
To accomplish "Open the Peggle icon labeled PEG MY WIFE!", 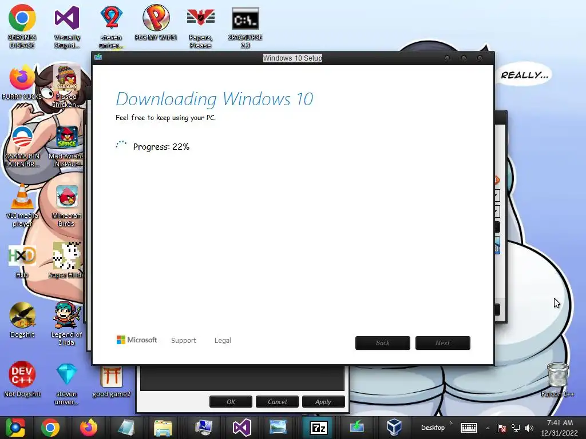I will [x=156, y=22].
